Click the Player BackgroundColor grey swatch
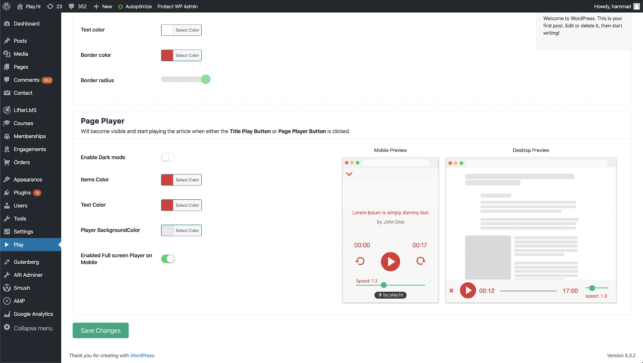Screen dimensions: 643x363 (167, 231)
